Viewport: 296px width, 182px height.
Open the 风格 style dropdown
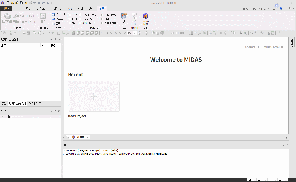pos(255,9)
